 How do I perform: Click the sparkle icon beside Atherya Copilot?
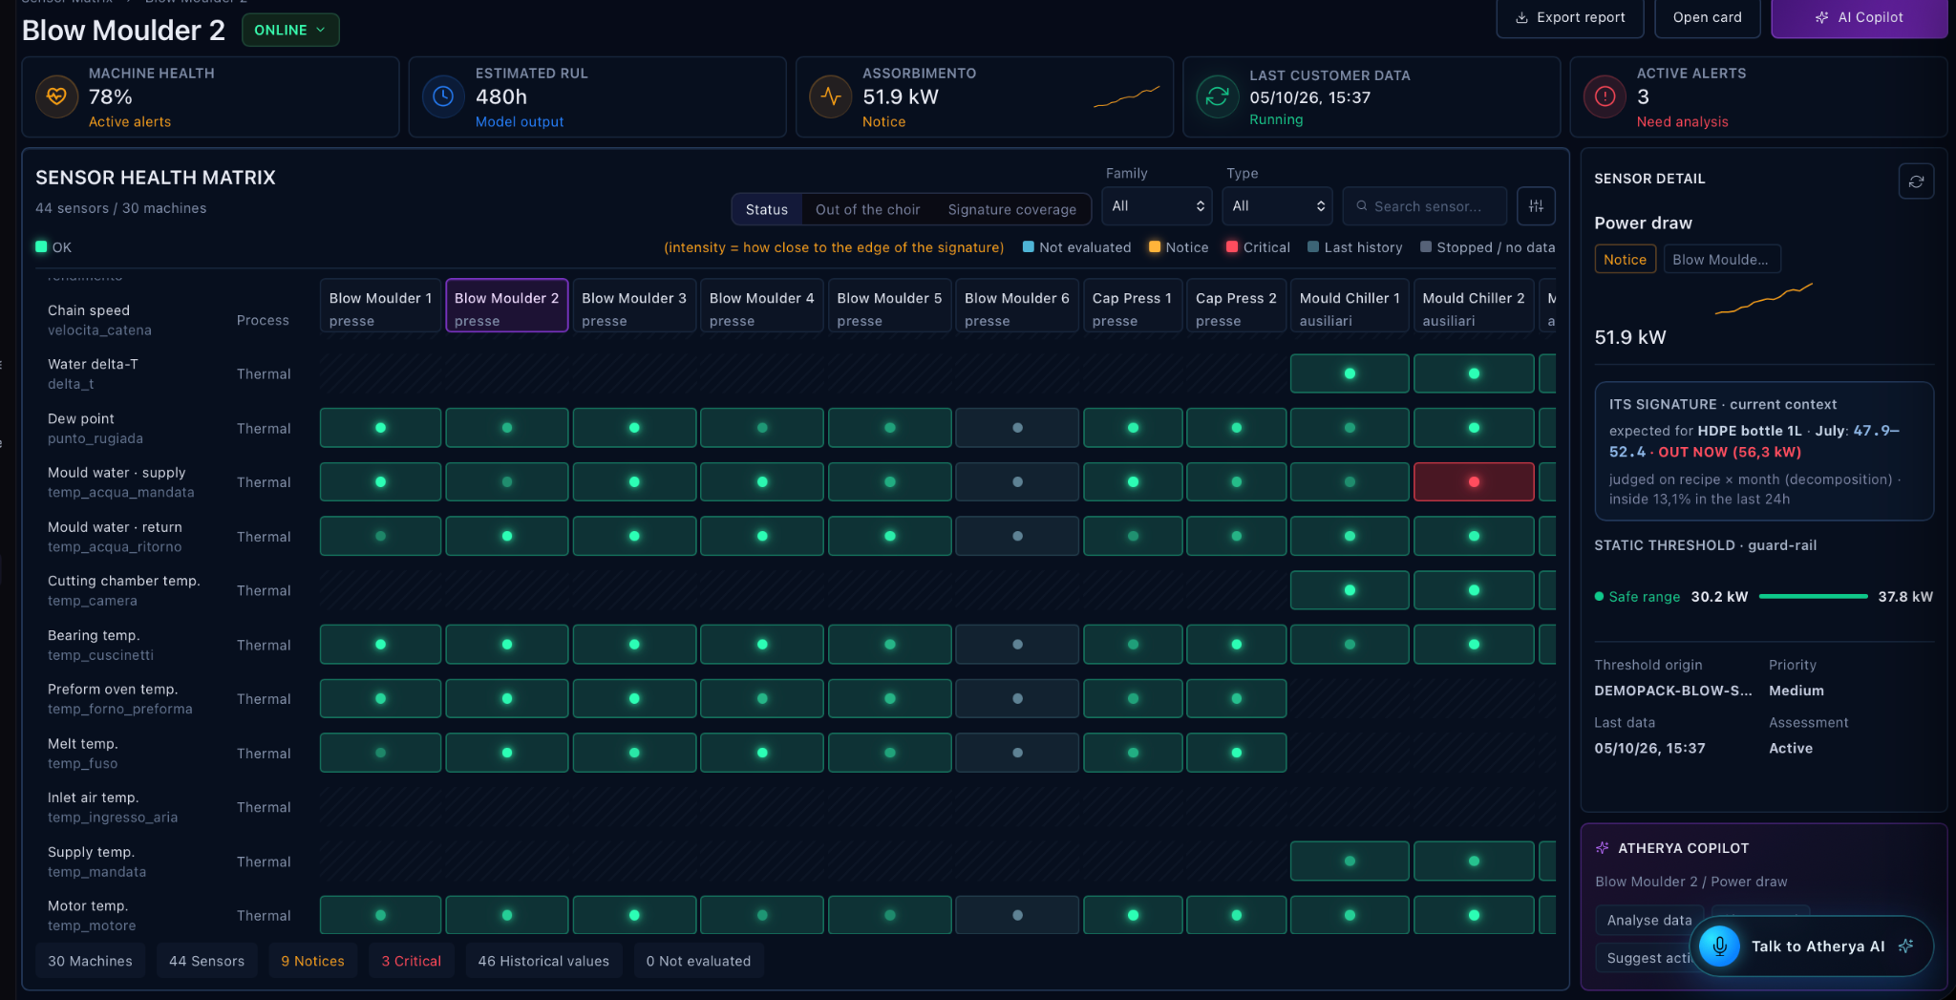coord(1603,848)
